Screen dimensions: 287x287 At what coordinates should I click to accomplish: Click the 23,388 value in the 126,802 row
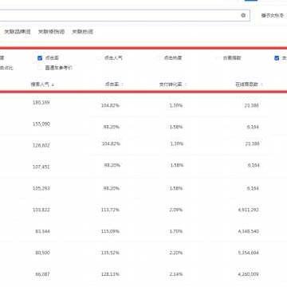point(252,143)
